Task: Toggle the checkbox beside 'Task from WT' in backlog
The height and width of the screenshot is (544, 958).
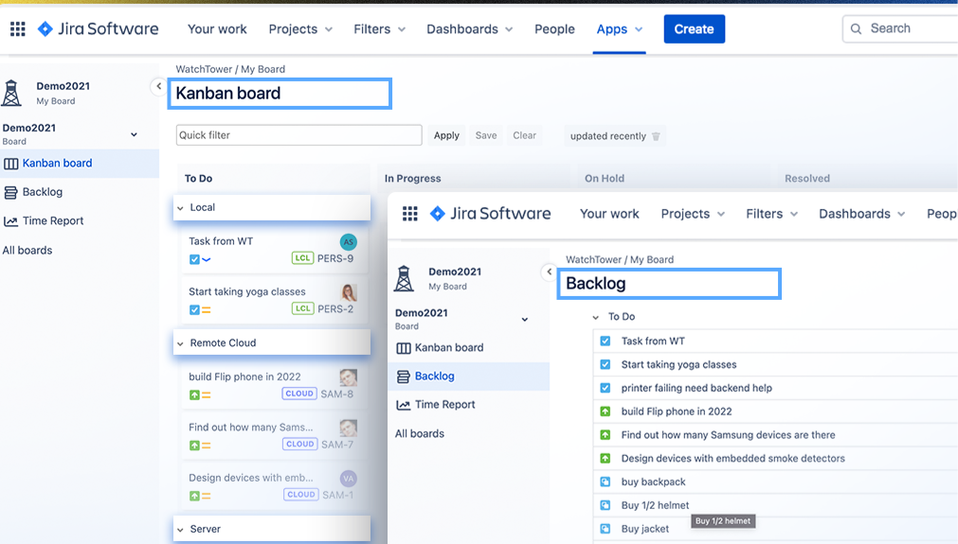Action: pyautogui.click(x=605, y=341)
